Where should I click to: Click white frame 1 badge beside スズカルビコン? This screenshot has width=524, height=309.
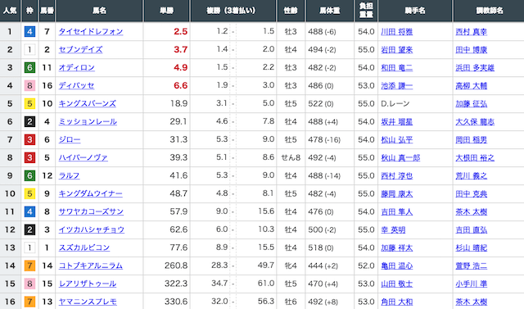tap(29, 248)
